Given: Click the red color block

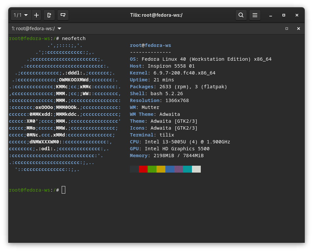Looking at the screenshot, I should coord(143,169).
